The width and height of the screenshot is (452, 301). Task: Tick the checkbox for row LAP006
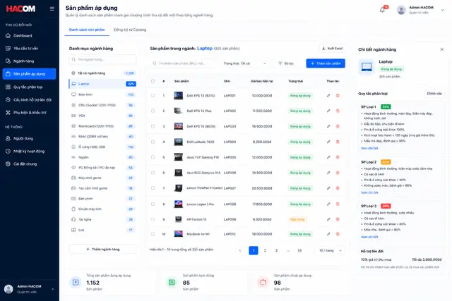click(x=153, y=173)
